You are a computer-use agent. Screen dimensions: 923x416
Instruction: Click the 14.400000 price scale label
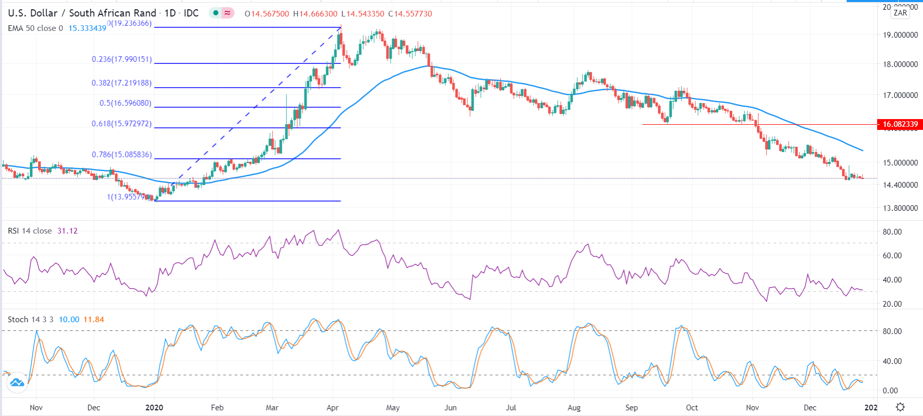pyautogui.click(x=900, y=185)
